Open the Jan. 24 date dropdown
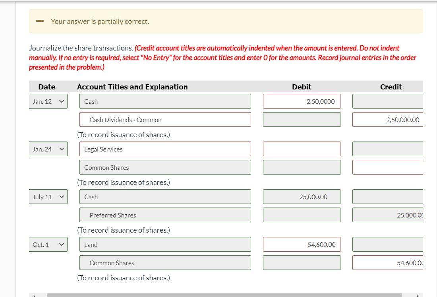Screen dimensions: 437x297 (x=48, y=149)
